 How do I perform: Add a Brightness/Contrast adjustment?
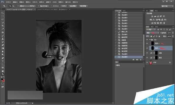coord(152,16)
